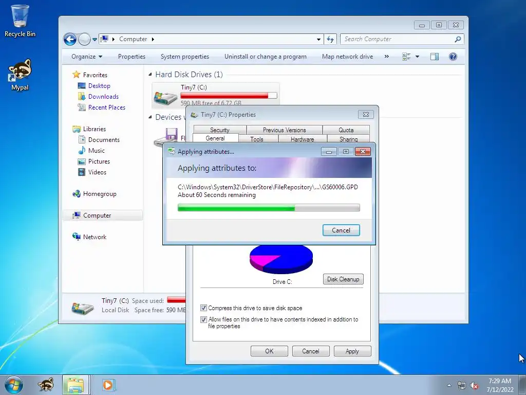Open the taskbar clock and date
Image resolution: width=526 pixels, height=395 pixels.
tap(500, 385)
